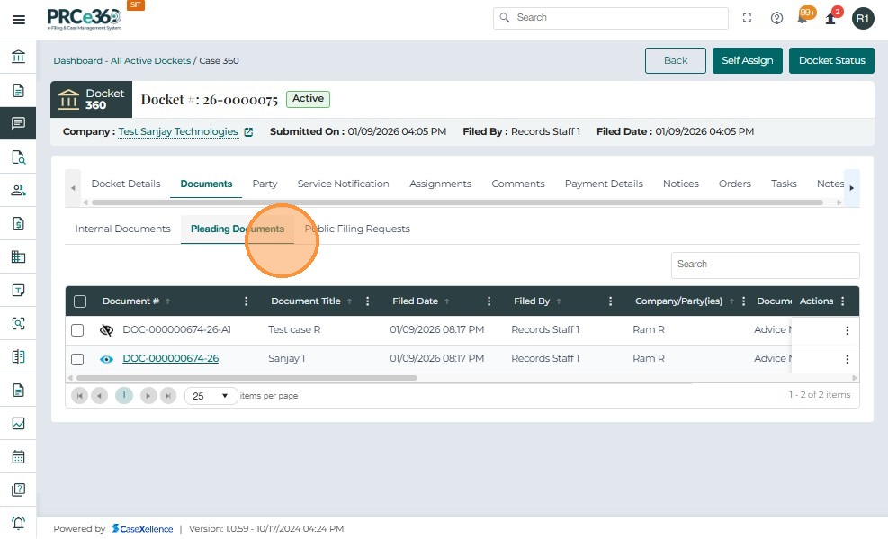This screenshot has width=888, height=539.
Task: Click the documents table search field
Action: [x=765, y=265]
